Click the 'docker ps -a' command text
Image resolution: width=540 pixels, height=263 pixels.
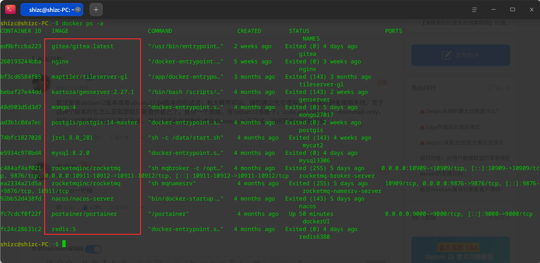[82, 23]
